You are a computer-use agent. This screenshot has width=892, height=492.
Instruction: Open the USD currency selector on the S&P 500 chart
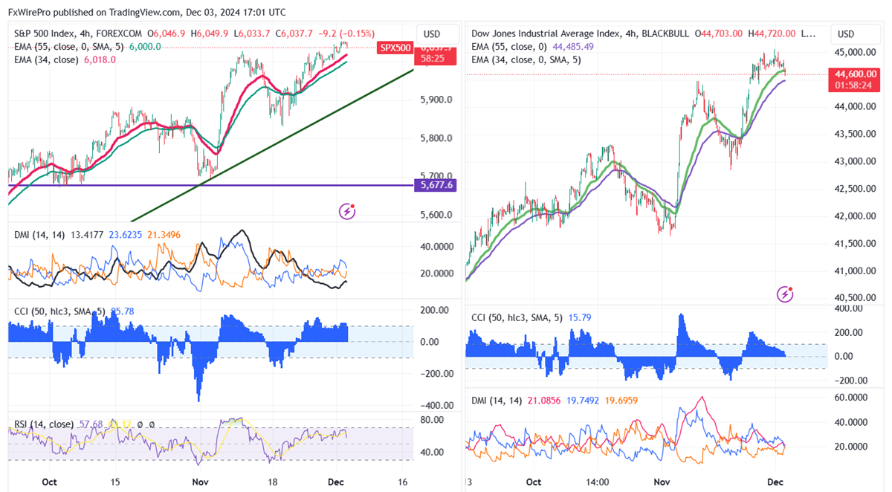pyautogui.click(x=432, y=34)
